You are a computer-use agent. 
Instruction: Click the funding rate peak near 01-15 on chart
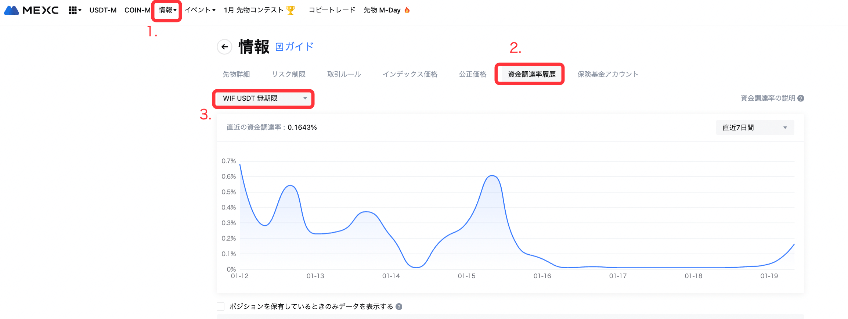pos(492,176)
